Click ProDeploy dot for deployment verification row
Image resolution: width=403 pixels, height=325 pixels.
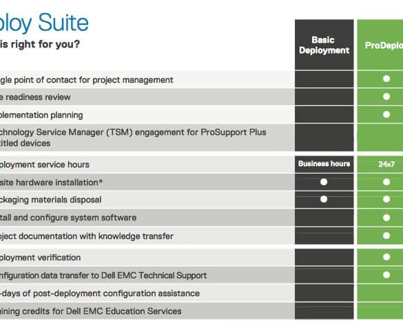(386, 257)
